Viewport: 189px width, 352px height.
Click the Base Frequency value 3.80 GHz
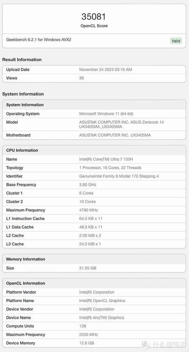coord(88,185)
